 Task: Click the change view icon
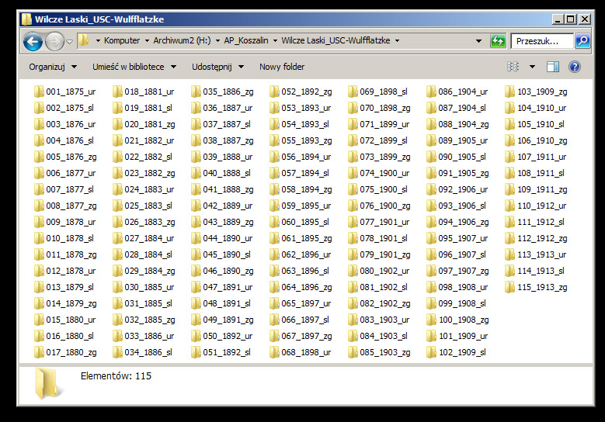513,67
